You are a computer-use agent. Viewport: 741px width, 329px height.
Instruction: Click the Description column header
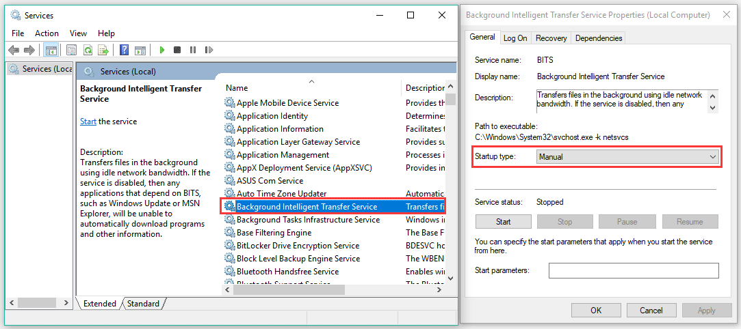click(x=424, y=87)
